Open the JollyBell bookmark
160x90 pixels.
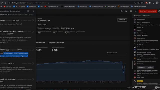[68, 6]
